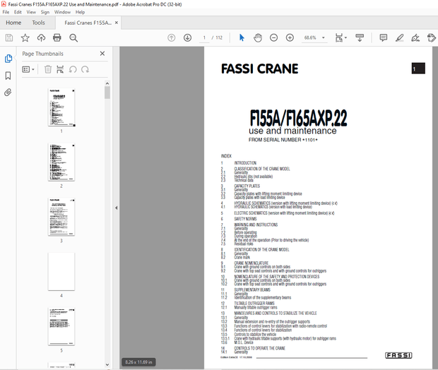Click the print pages thumbnail icon
Screen dimensions: 438x370
(x=60, y=69)
